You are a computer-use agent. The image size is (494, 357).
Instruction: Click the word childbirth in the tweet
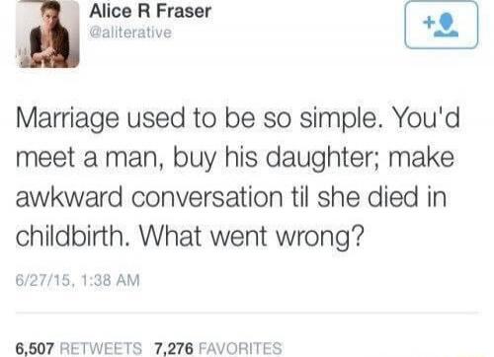[69, 237]
